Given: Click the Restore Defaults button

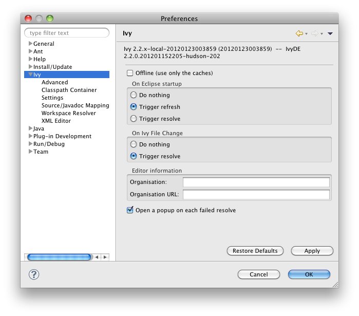Looking at the screenshot, I should 255,251.
